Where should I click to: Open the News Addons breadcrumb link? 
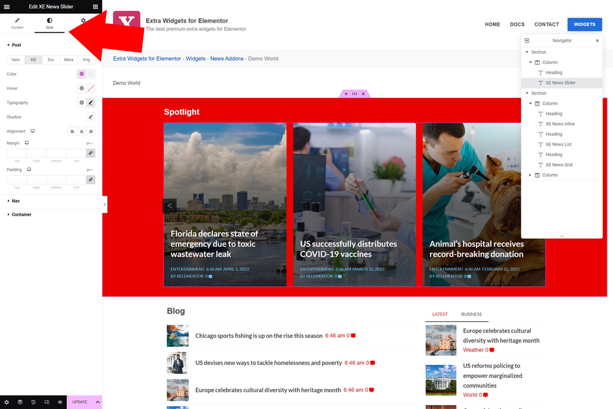click(x=227, y=58)
